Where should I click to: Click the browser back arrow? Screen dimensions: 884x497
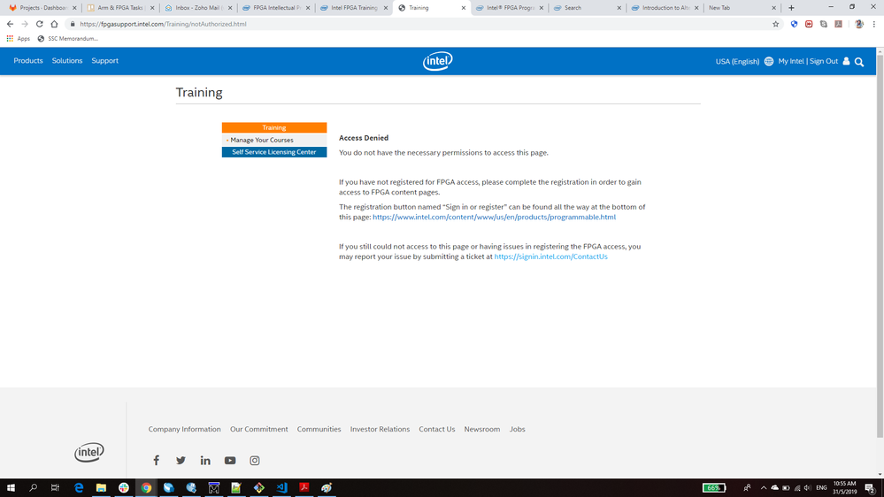[10, 24]
